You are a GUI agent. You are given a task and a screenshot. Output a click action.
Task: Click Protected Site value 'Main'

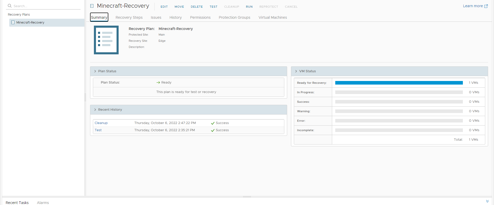coord(162,35)
